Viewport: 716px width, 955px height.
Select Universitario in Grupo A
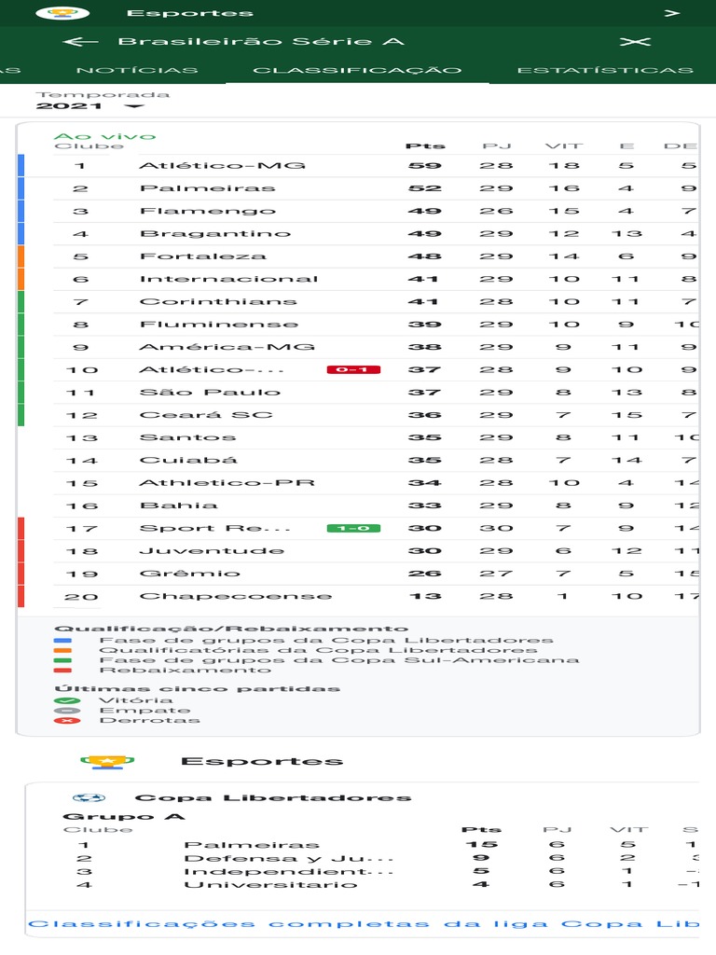pos(270,884)
